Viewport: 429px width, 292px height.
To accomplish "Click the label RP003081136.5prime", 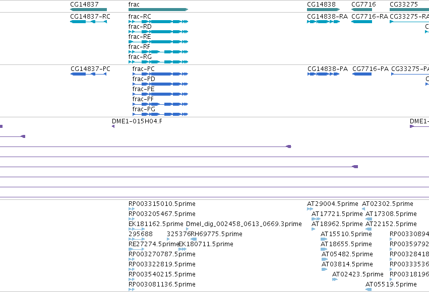I will click(162, 284).
